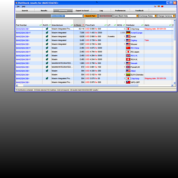Click "2 did not respond" in status bar
Image resolution: width=178 pixels, height=178 pixels.
click(63, 90)
